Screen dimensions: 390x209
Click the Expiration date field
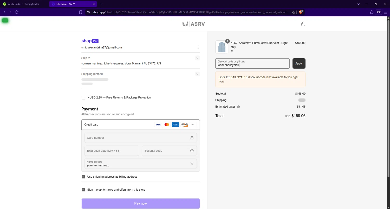pos(112,151)
